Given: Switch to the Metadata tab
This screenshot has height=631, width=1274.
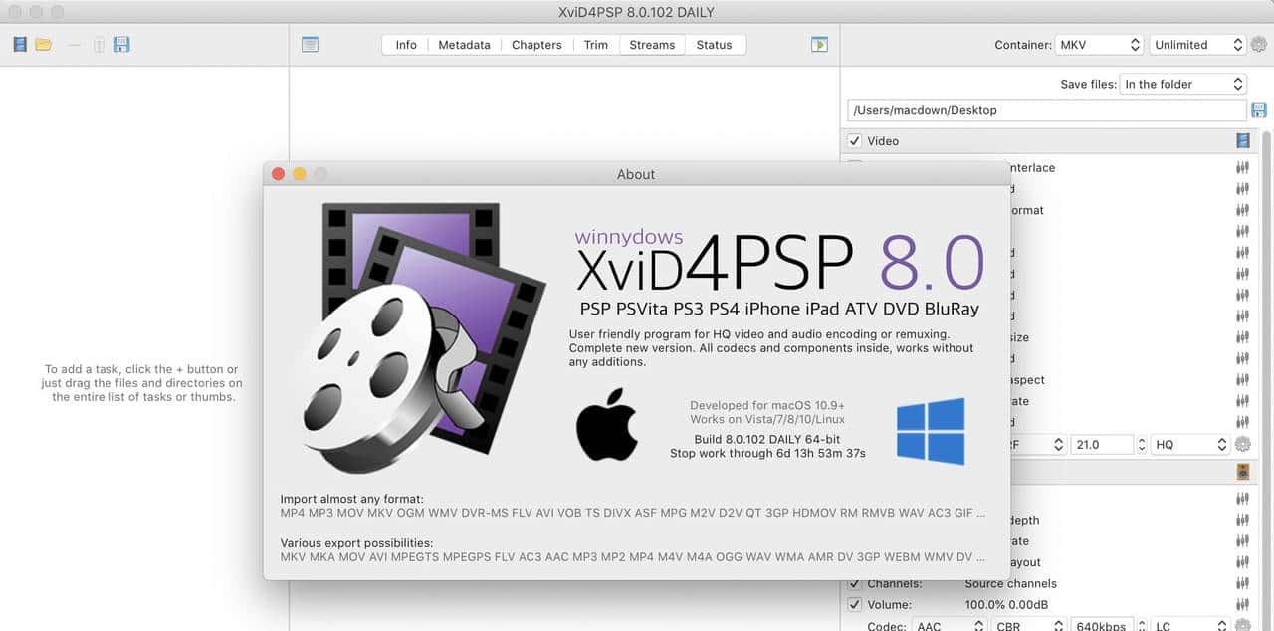Looking at the screenshot, I should [x=463, y=44].
